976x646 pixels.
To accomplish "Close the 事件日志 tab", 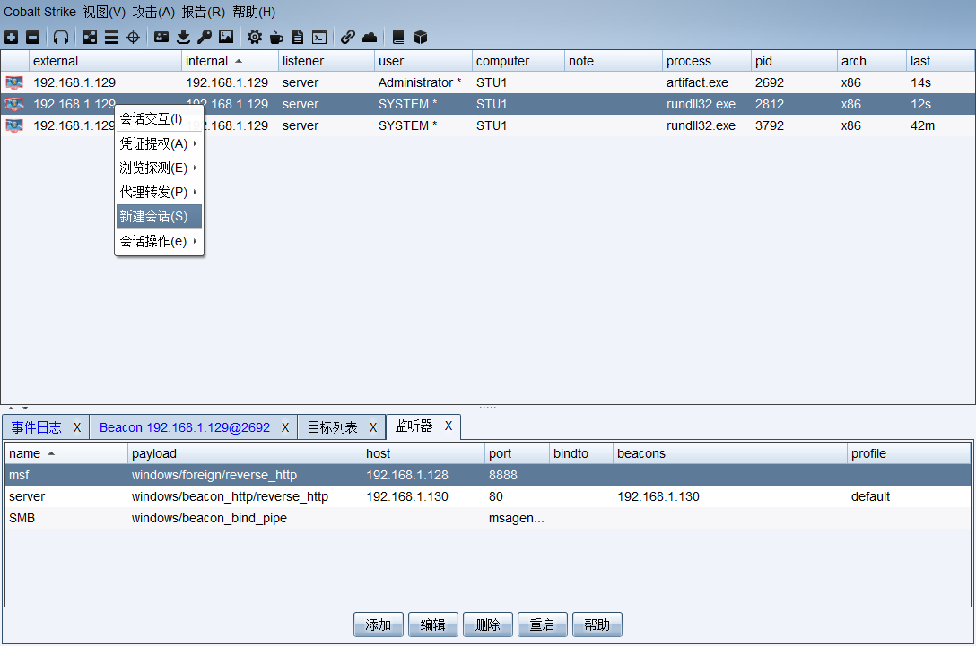I will click(77, 427).
